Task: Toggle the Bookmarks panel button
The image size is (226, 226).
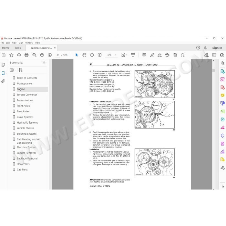Action: [3, 73]
